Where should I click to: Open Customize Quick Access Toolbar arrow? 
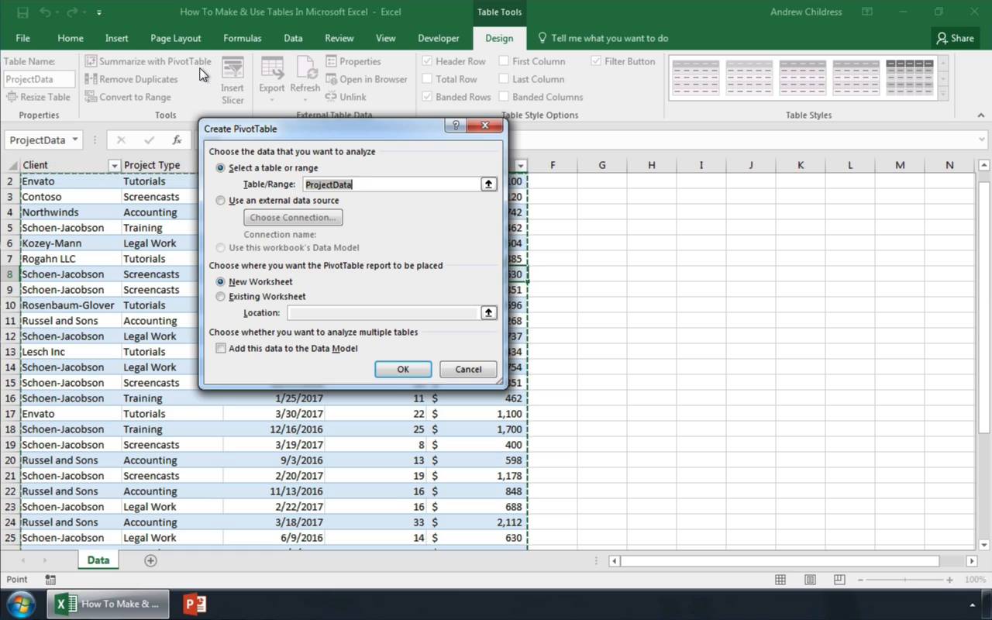tap(99, 13)
